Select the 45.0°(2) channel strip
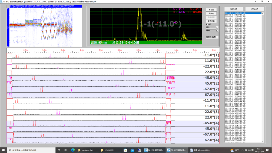This screenshot has width=272, height=153. click(x=113, y=84)
